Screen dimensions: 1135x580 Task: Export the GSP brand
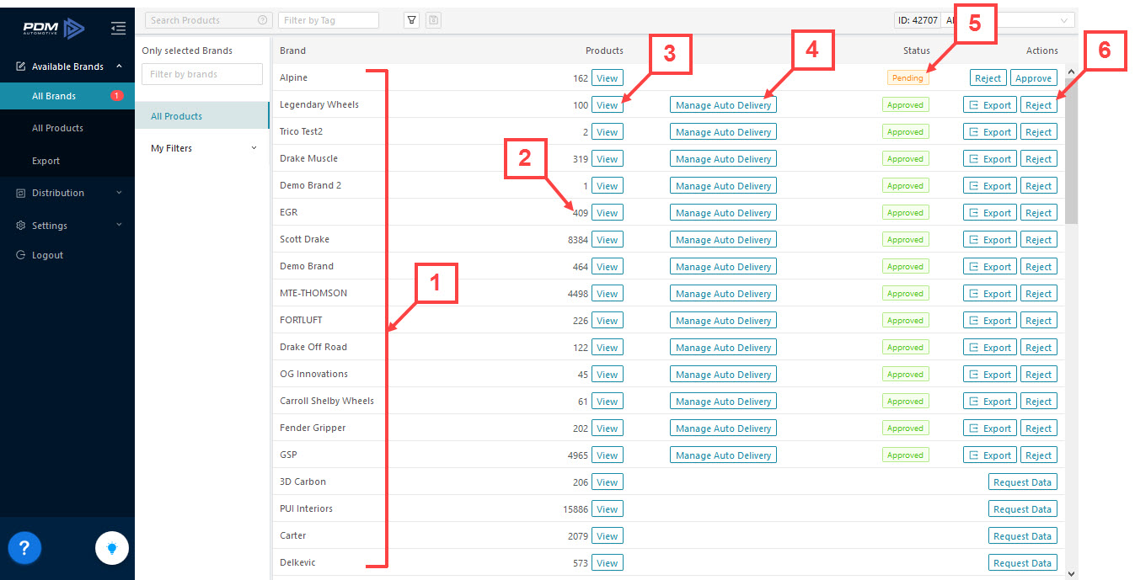coord(990,455)
